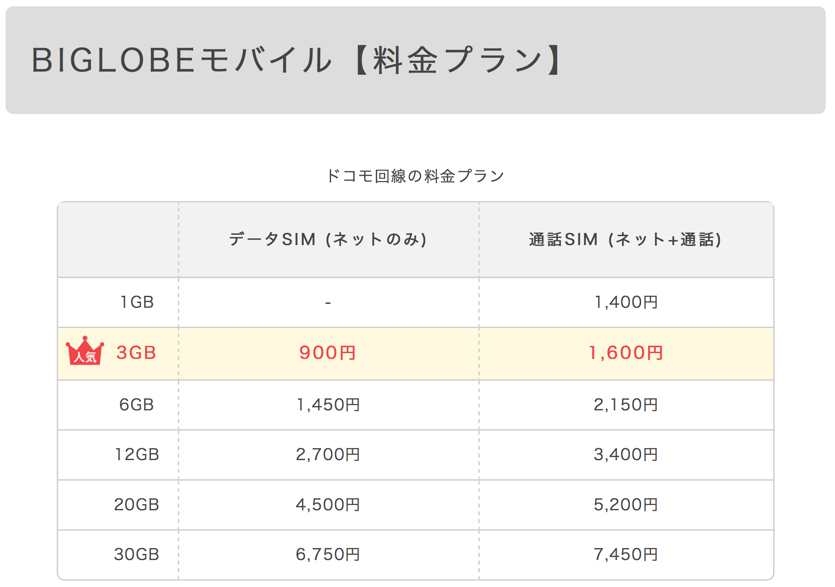Click the 1,450円 data SIM price

coord(328,405)
